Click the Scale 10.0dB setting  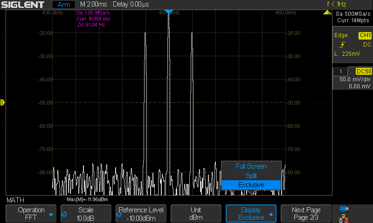click(86, 214)
